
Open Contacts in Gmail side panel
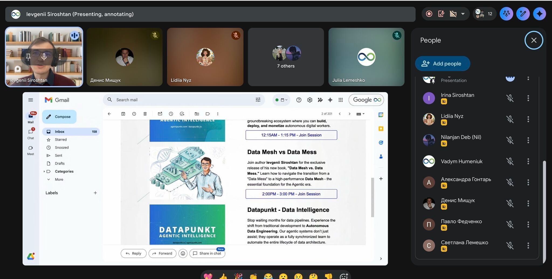tap(381, 156)
